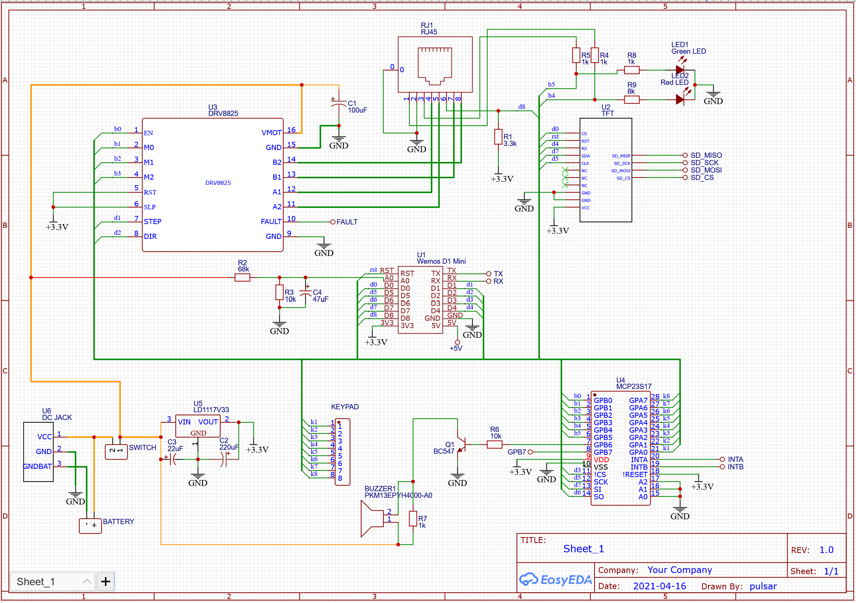Click the REV value 1.0
This screenshot has height=603, width=856.
coord(826,550)
